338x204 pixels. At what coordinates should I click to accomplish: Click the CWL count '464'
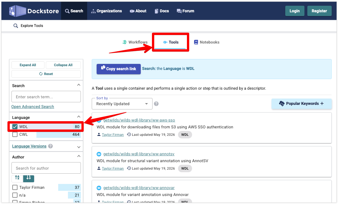coord(76,134)
